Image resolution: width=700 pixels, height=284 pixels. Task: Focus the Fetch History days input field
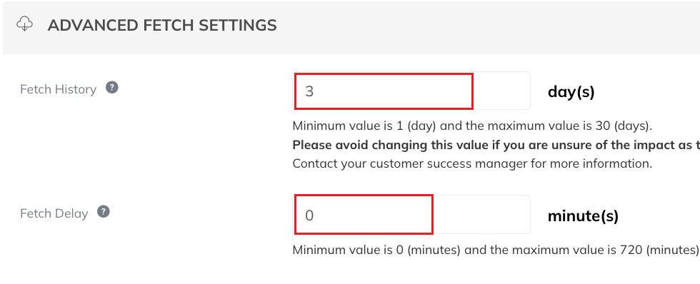click(x=411, y=91)
